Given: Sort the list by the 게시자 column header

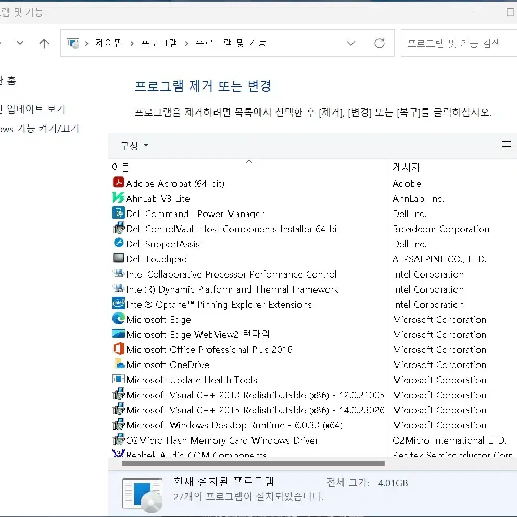Looking at the screenshot, I should tap(407, 168).
